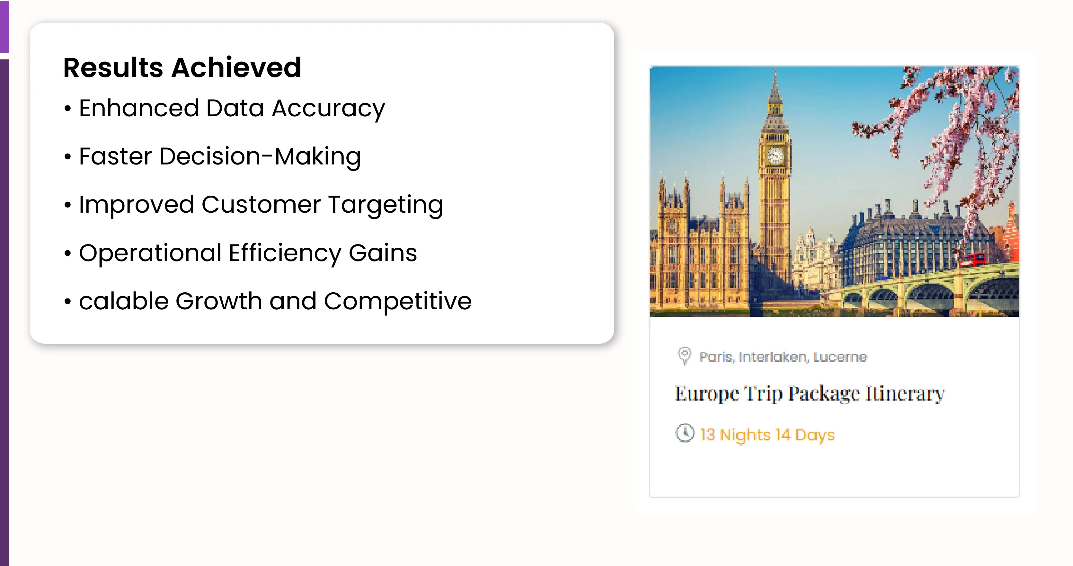Select the 13 Nights 14 Days label

pyautogui.click(x=767, y=435)
